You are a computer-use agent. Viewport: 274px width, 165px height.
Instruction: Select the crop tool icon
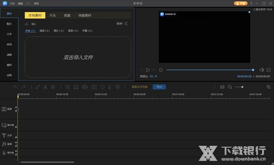68,87
